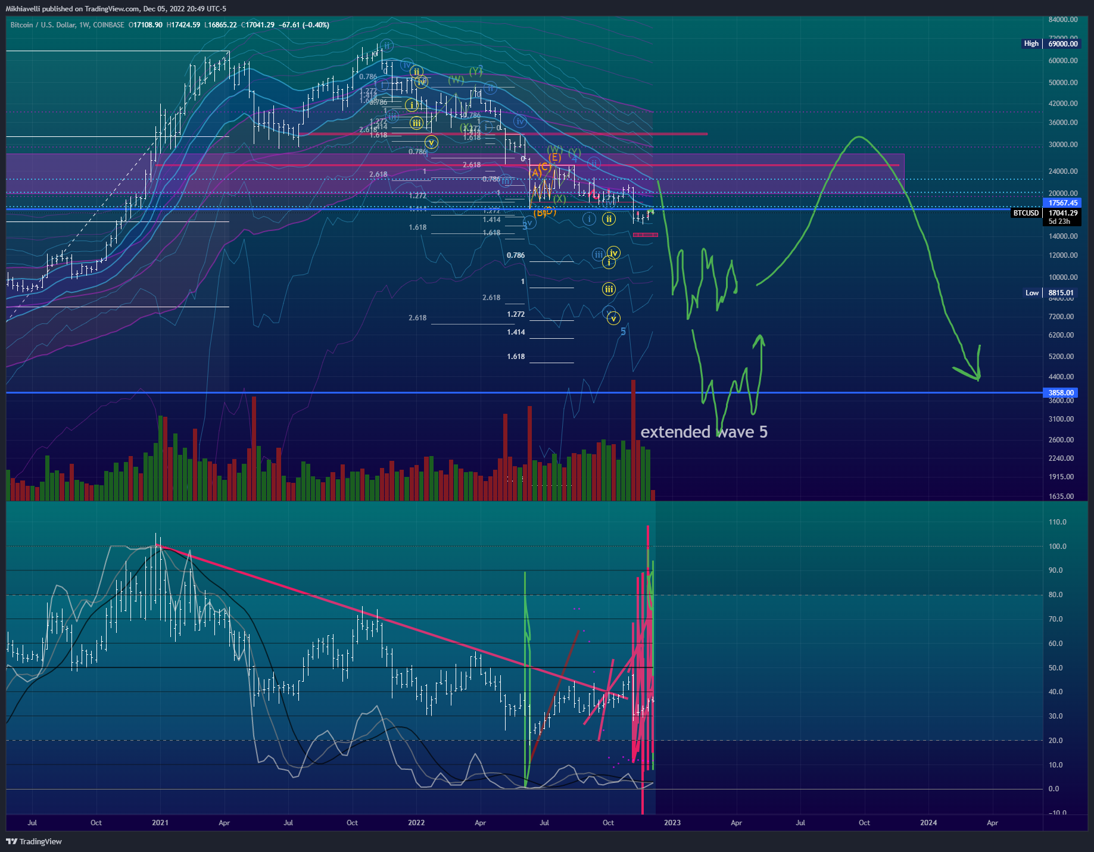Click the 80.0 indicator axis label
The width and height of the screenshot is (1094, 852).
pyautogui.click(x=1056, y=595)
